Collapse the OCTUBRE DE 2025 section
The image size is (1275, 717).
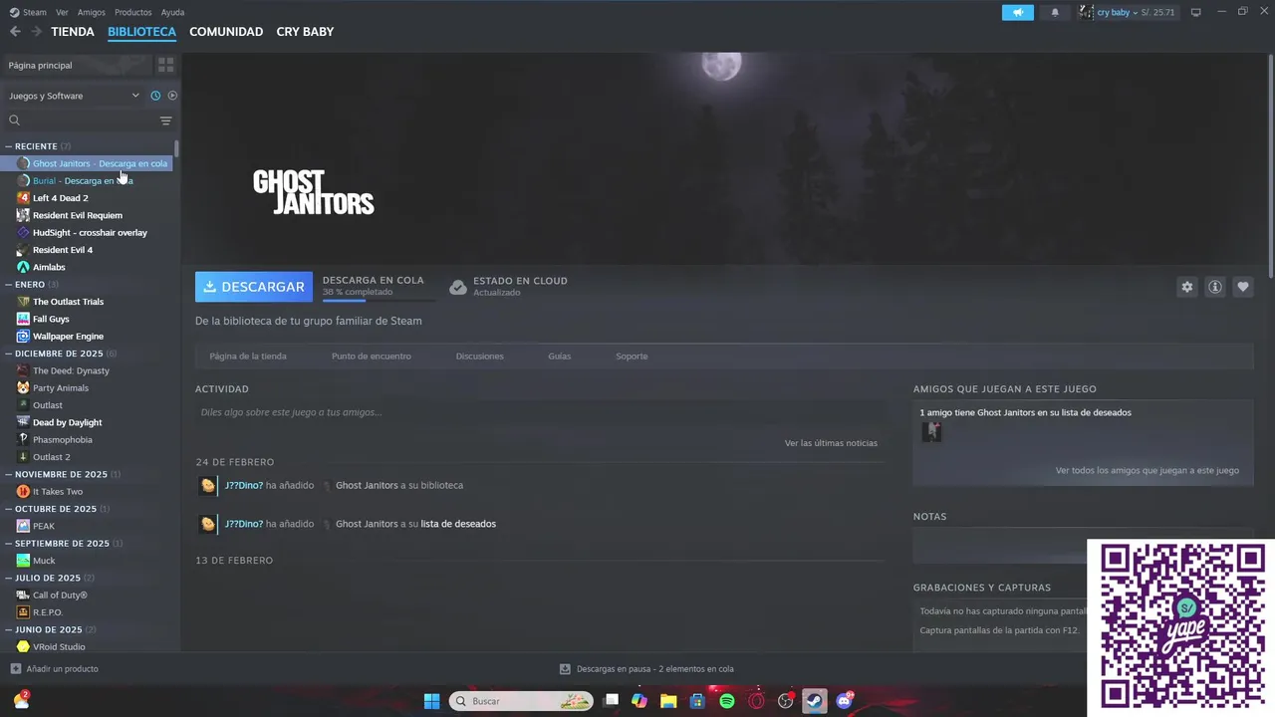tap(9, 509)
